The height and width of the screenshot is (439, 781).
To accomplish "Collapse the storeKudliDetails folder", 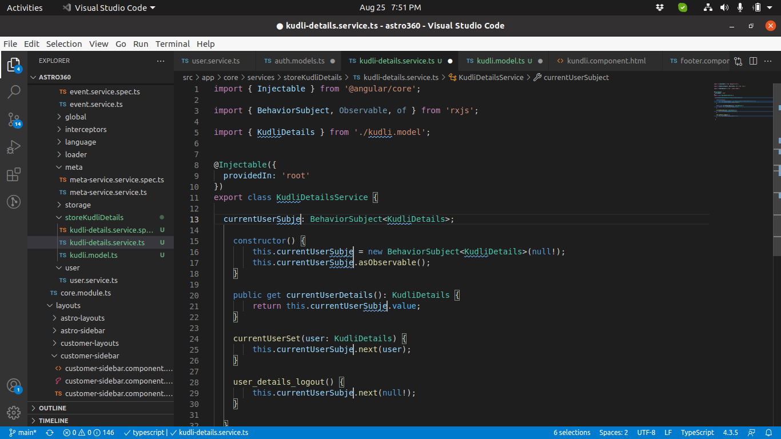I will (x=94, y=217).
